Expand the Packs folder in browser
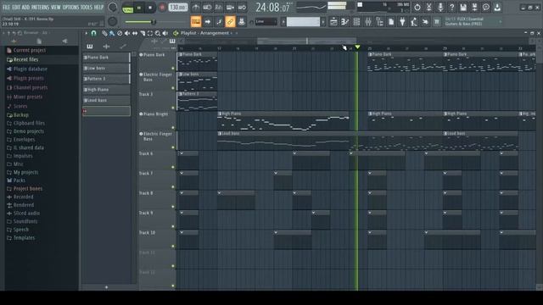543x305 pixels. [x=19, y=180]
